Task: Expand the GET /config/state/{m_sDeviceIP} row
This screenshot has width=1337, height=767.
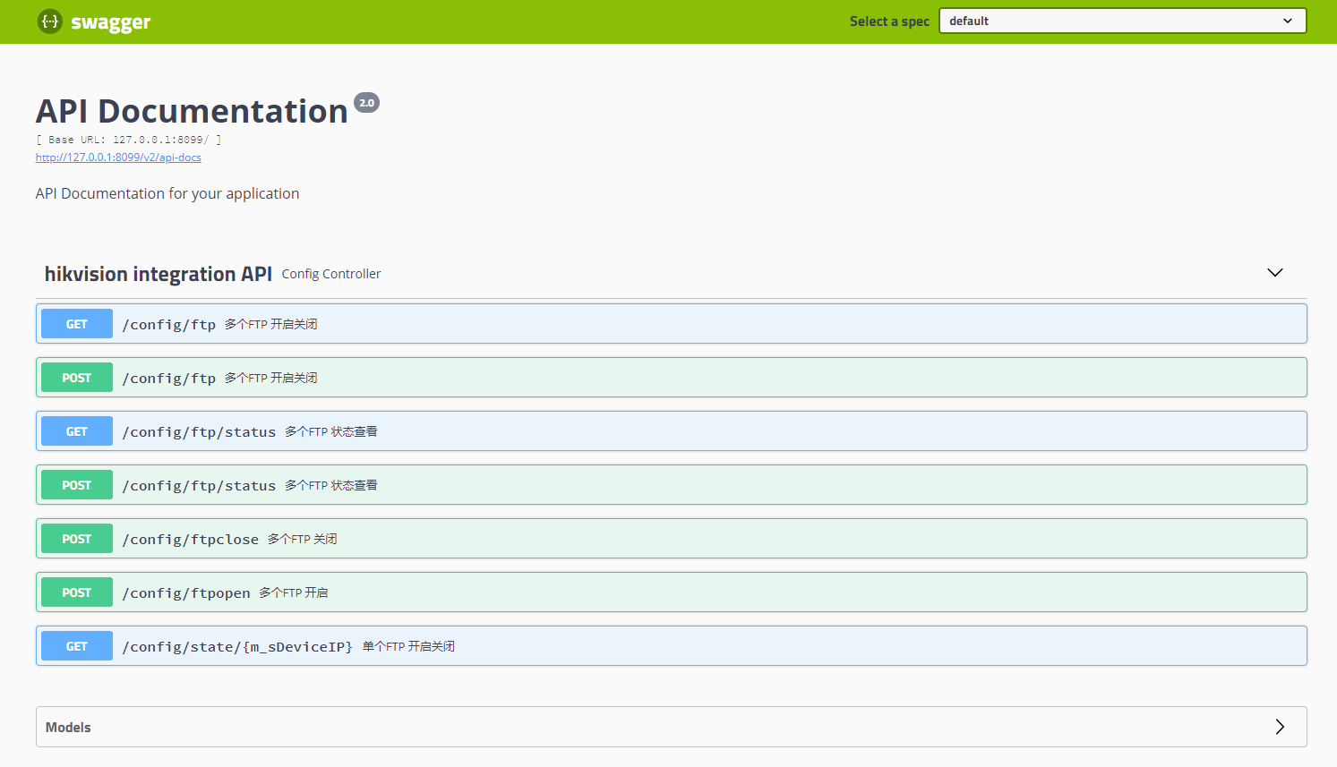Action: (627, 645)
